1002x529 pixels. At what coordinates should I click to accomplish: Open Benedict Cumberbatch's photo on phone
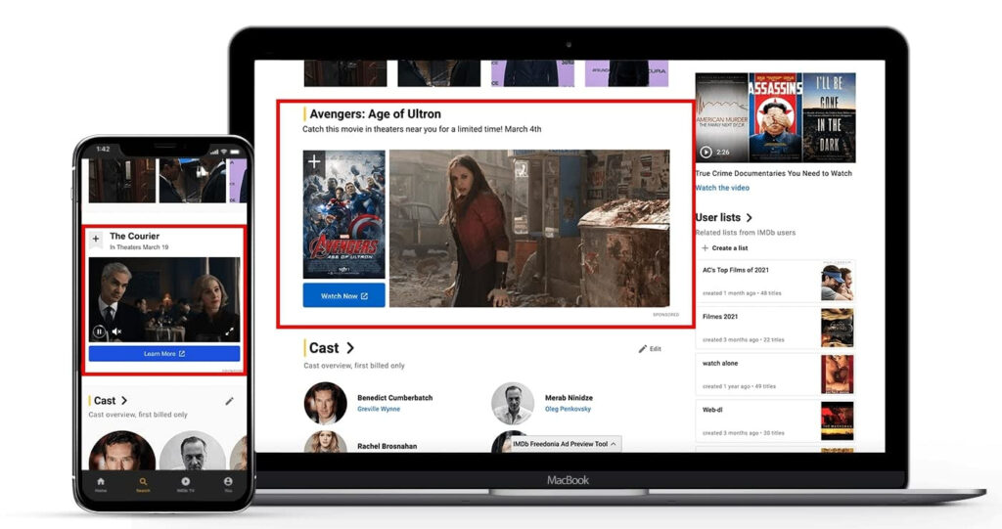122,451
